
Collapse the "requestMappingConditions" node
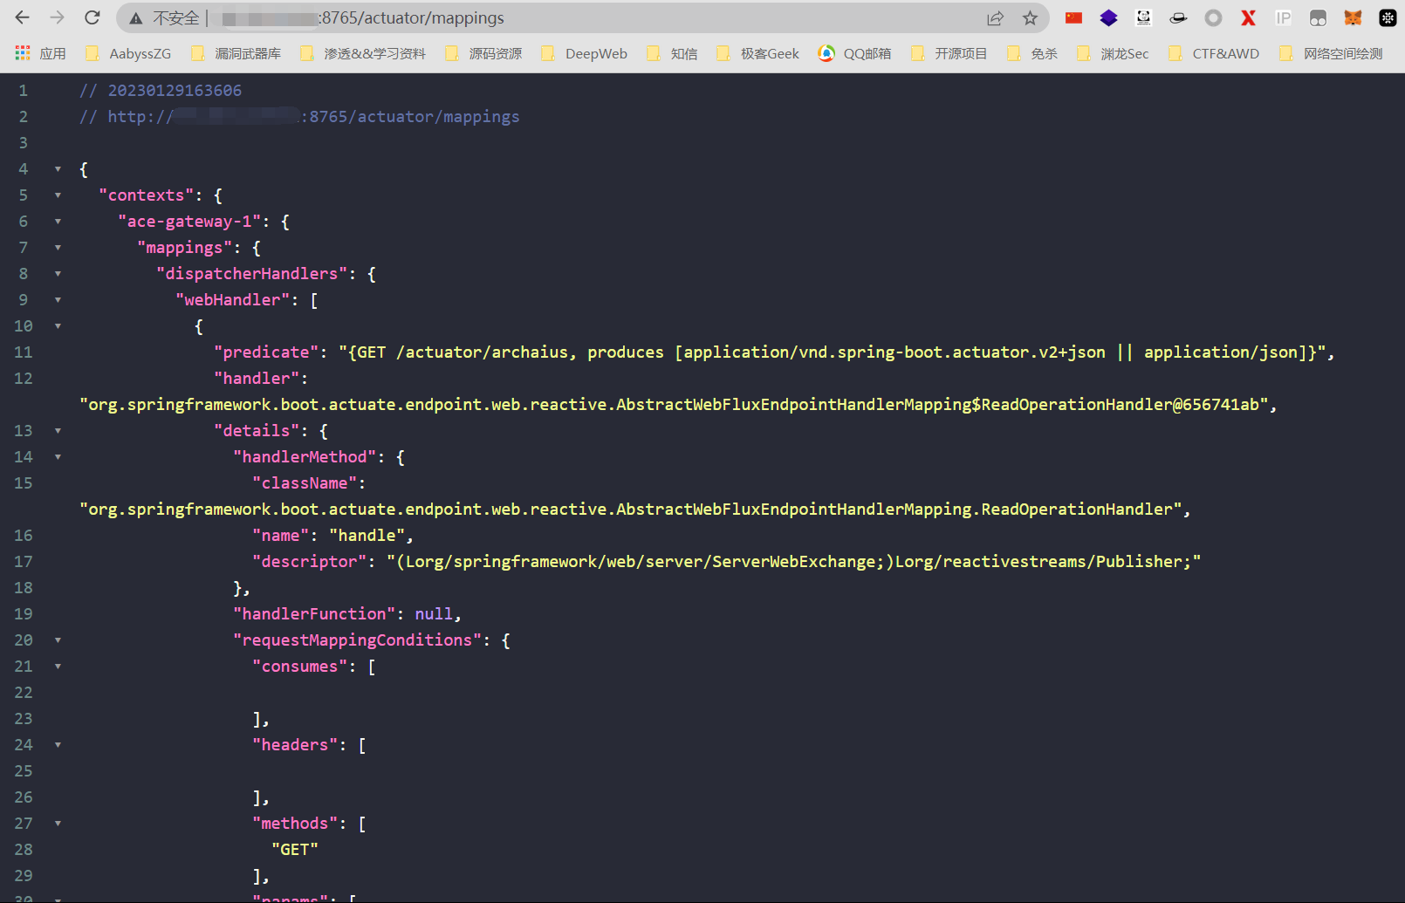tap(58, 640)
